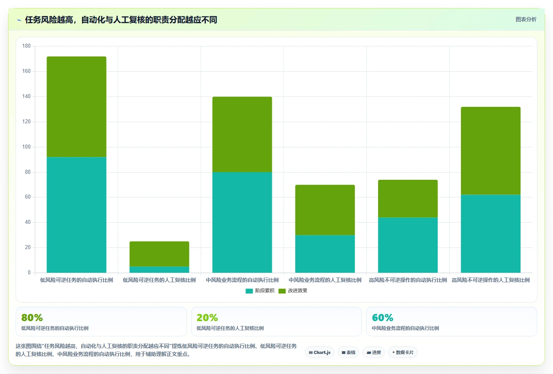Image resolution: width=553 pixels, height=374 pixels.
Task: Open the 60% 中风险业务流程的自动执行比例 card
Action: [x=452, y=322]
